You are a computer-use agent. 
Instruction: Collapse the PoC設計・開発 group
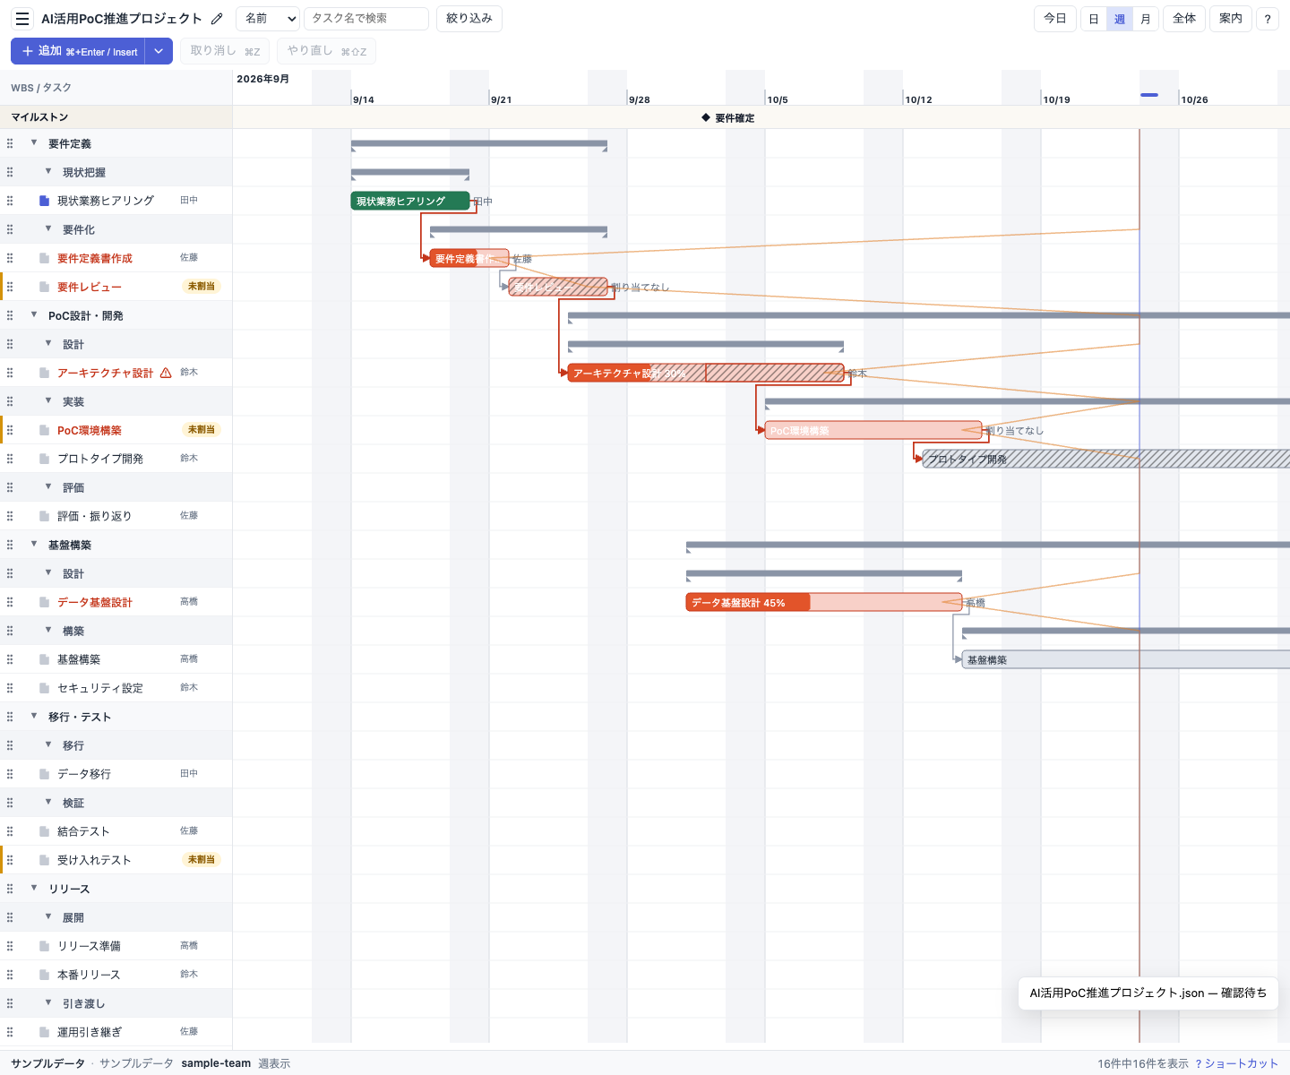pos(34,315)
